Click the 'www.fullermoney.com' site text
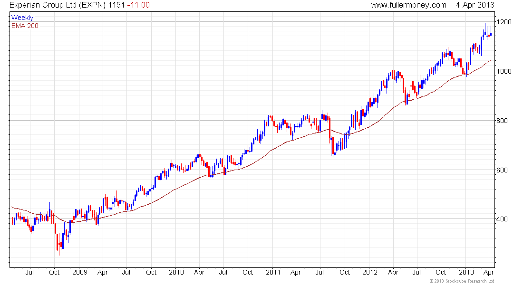523x285 pixels. (408, 5)
